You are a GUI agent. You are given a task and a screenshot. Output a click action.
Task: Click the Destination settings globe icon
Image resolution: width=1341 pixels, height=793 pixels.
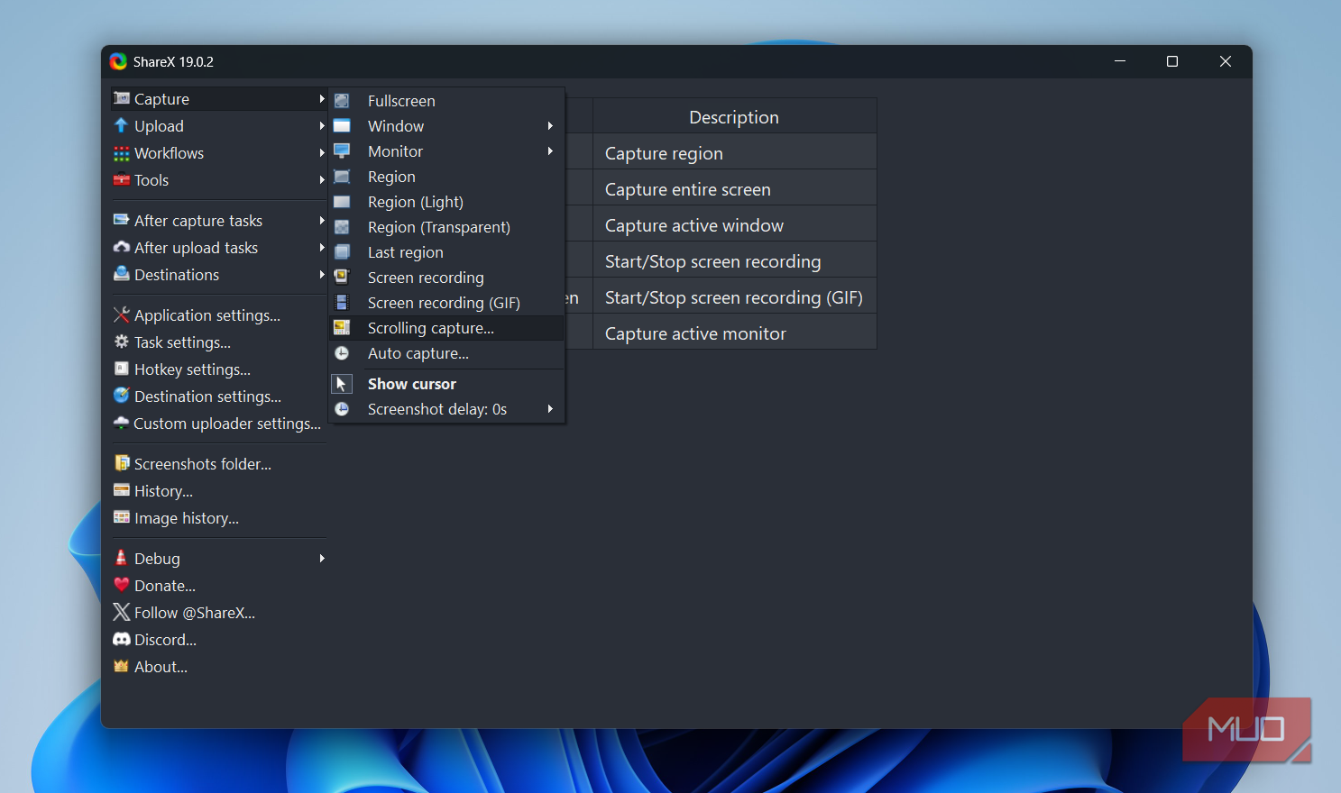[x=121, y=396]
